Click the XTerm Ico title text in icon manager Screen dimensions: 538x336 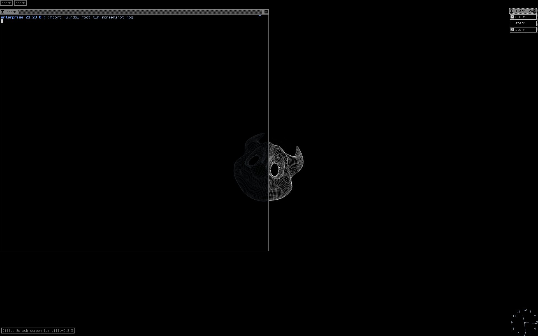pos(524,11)
